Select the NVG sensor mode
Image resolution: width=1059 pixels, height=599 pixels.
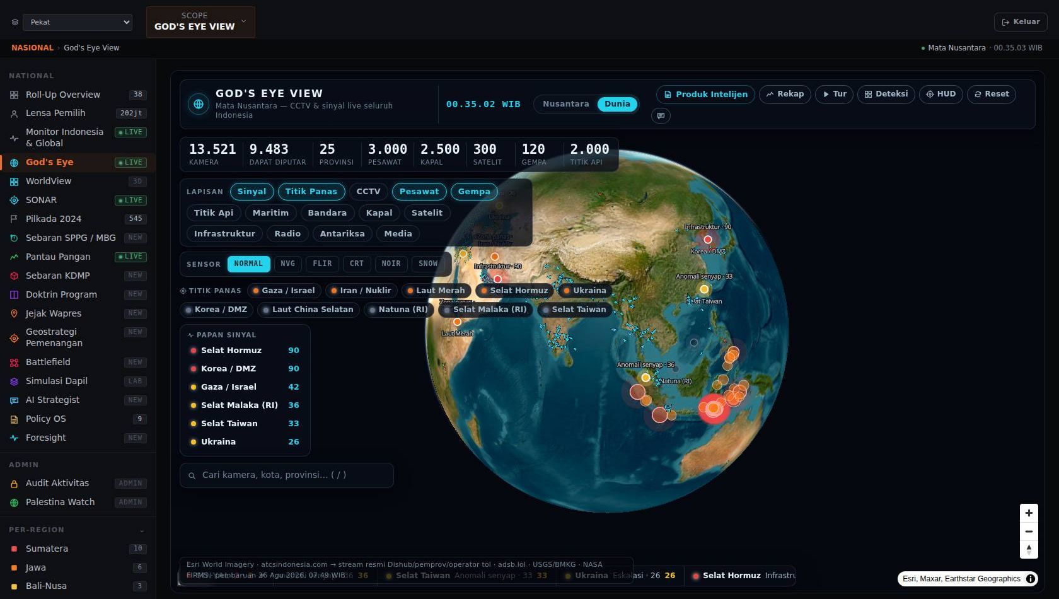pos(287,264)
